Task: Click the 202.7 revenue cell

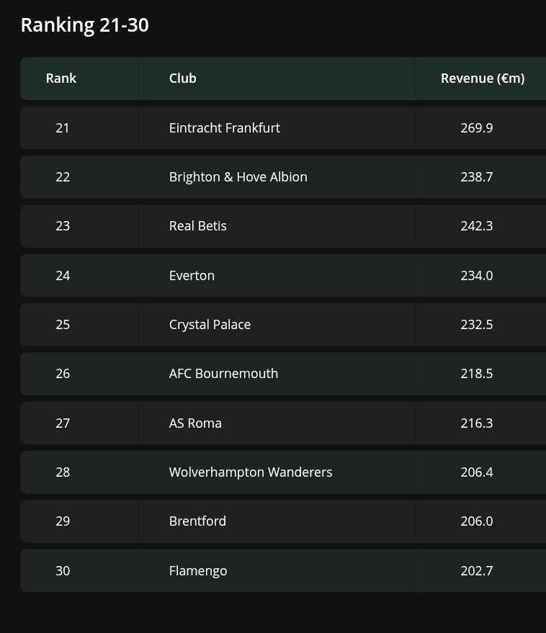Action: coord(477,571)
